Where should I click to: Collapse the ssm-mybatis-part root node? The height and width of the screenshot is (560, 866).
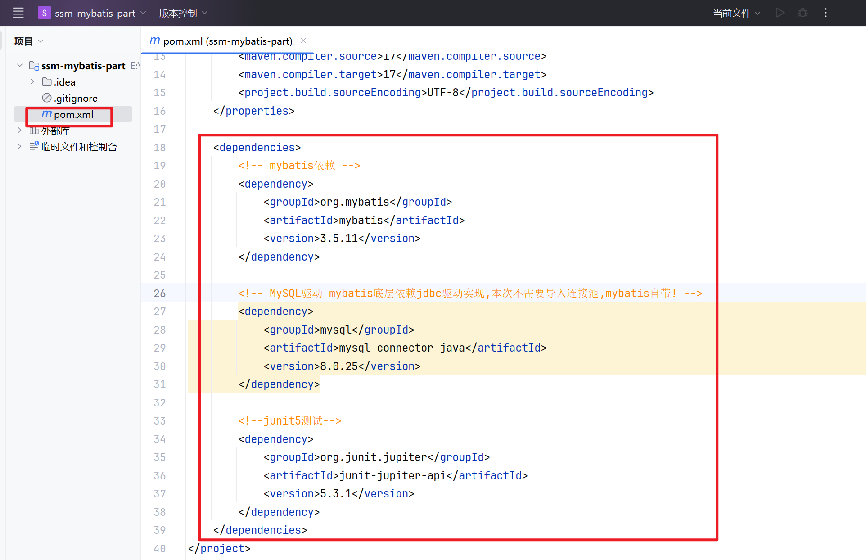[x=19, y=66]
